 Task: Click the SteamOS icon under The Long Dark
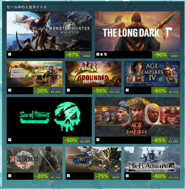[x=105, y=54]
